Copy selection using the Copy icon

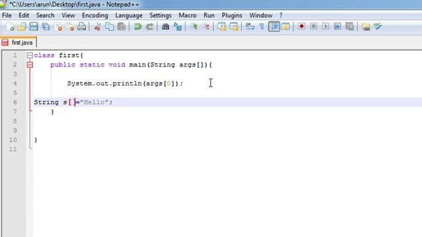[109, 26]
